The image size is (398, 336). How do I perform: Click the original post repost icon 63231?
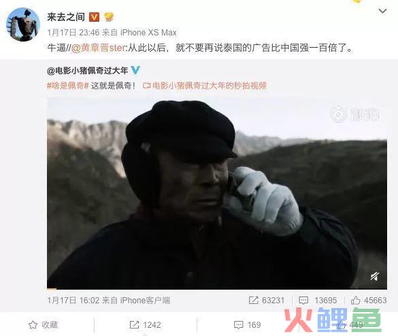267,300
